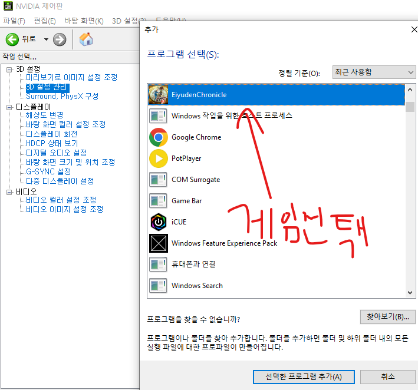Click Windows Feature Experience Pack icon

(159, 243)
